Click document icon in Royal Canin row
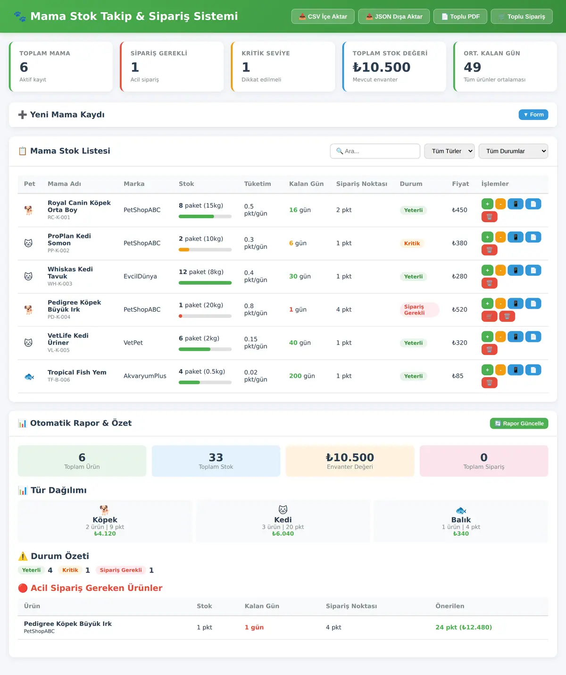 click(x=533, y=204)
